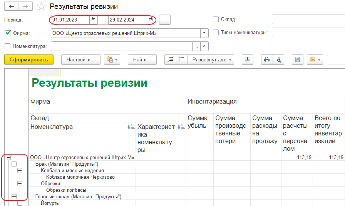Go back with the left arrow button
Image resolution: width=345 pixels, height=206 pixels.
point(12,7)
